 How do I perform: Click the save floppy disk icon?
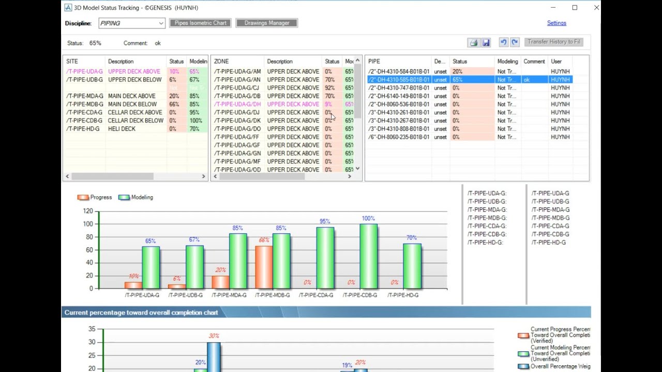(486, 43)
